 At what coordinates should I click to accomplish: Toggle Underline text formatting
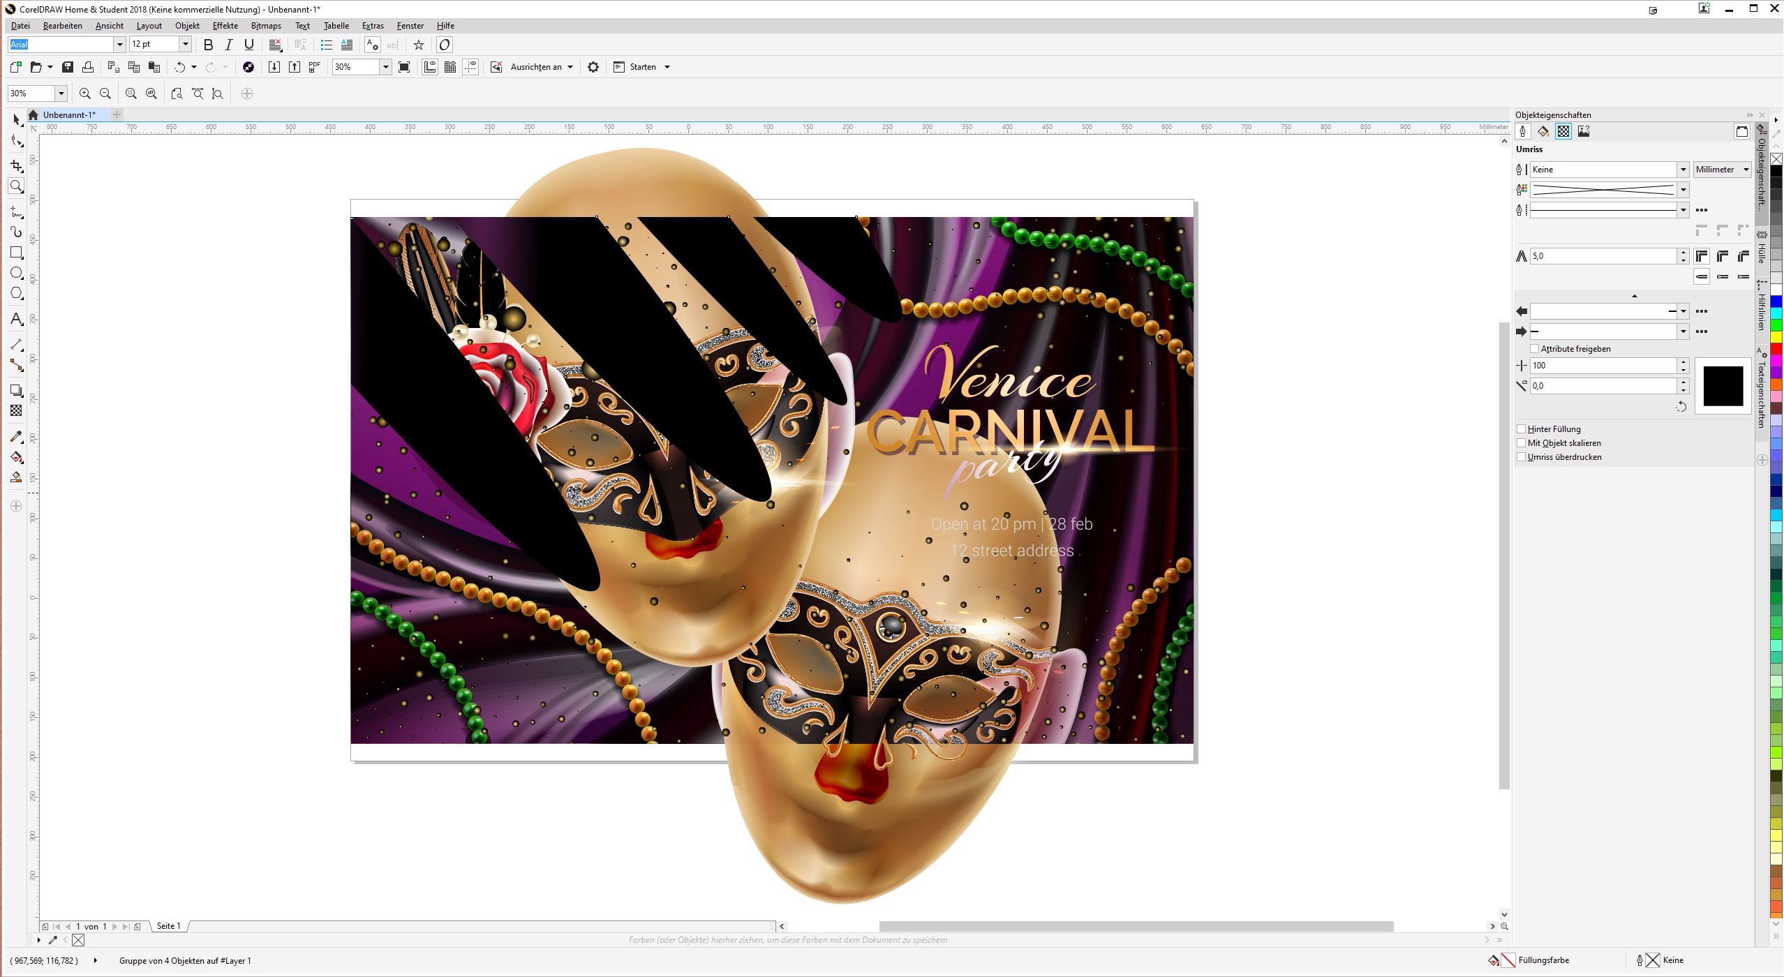tap(249, 45)
